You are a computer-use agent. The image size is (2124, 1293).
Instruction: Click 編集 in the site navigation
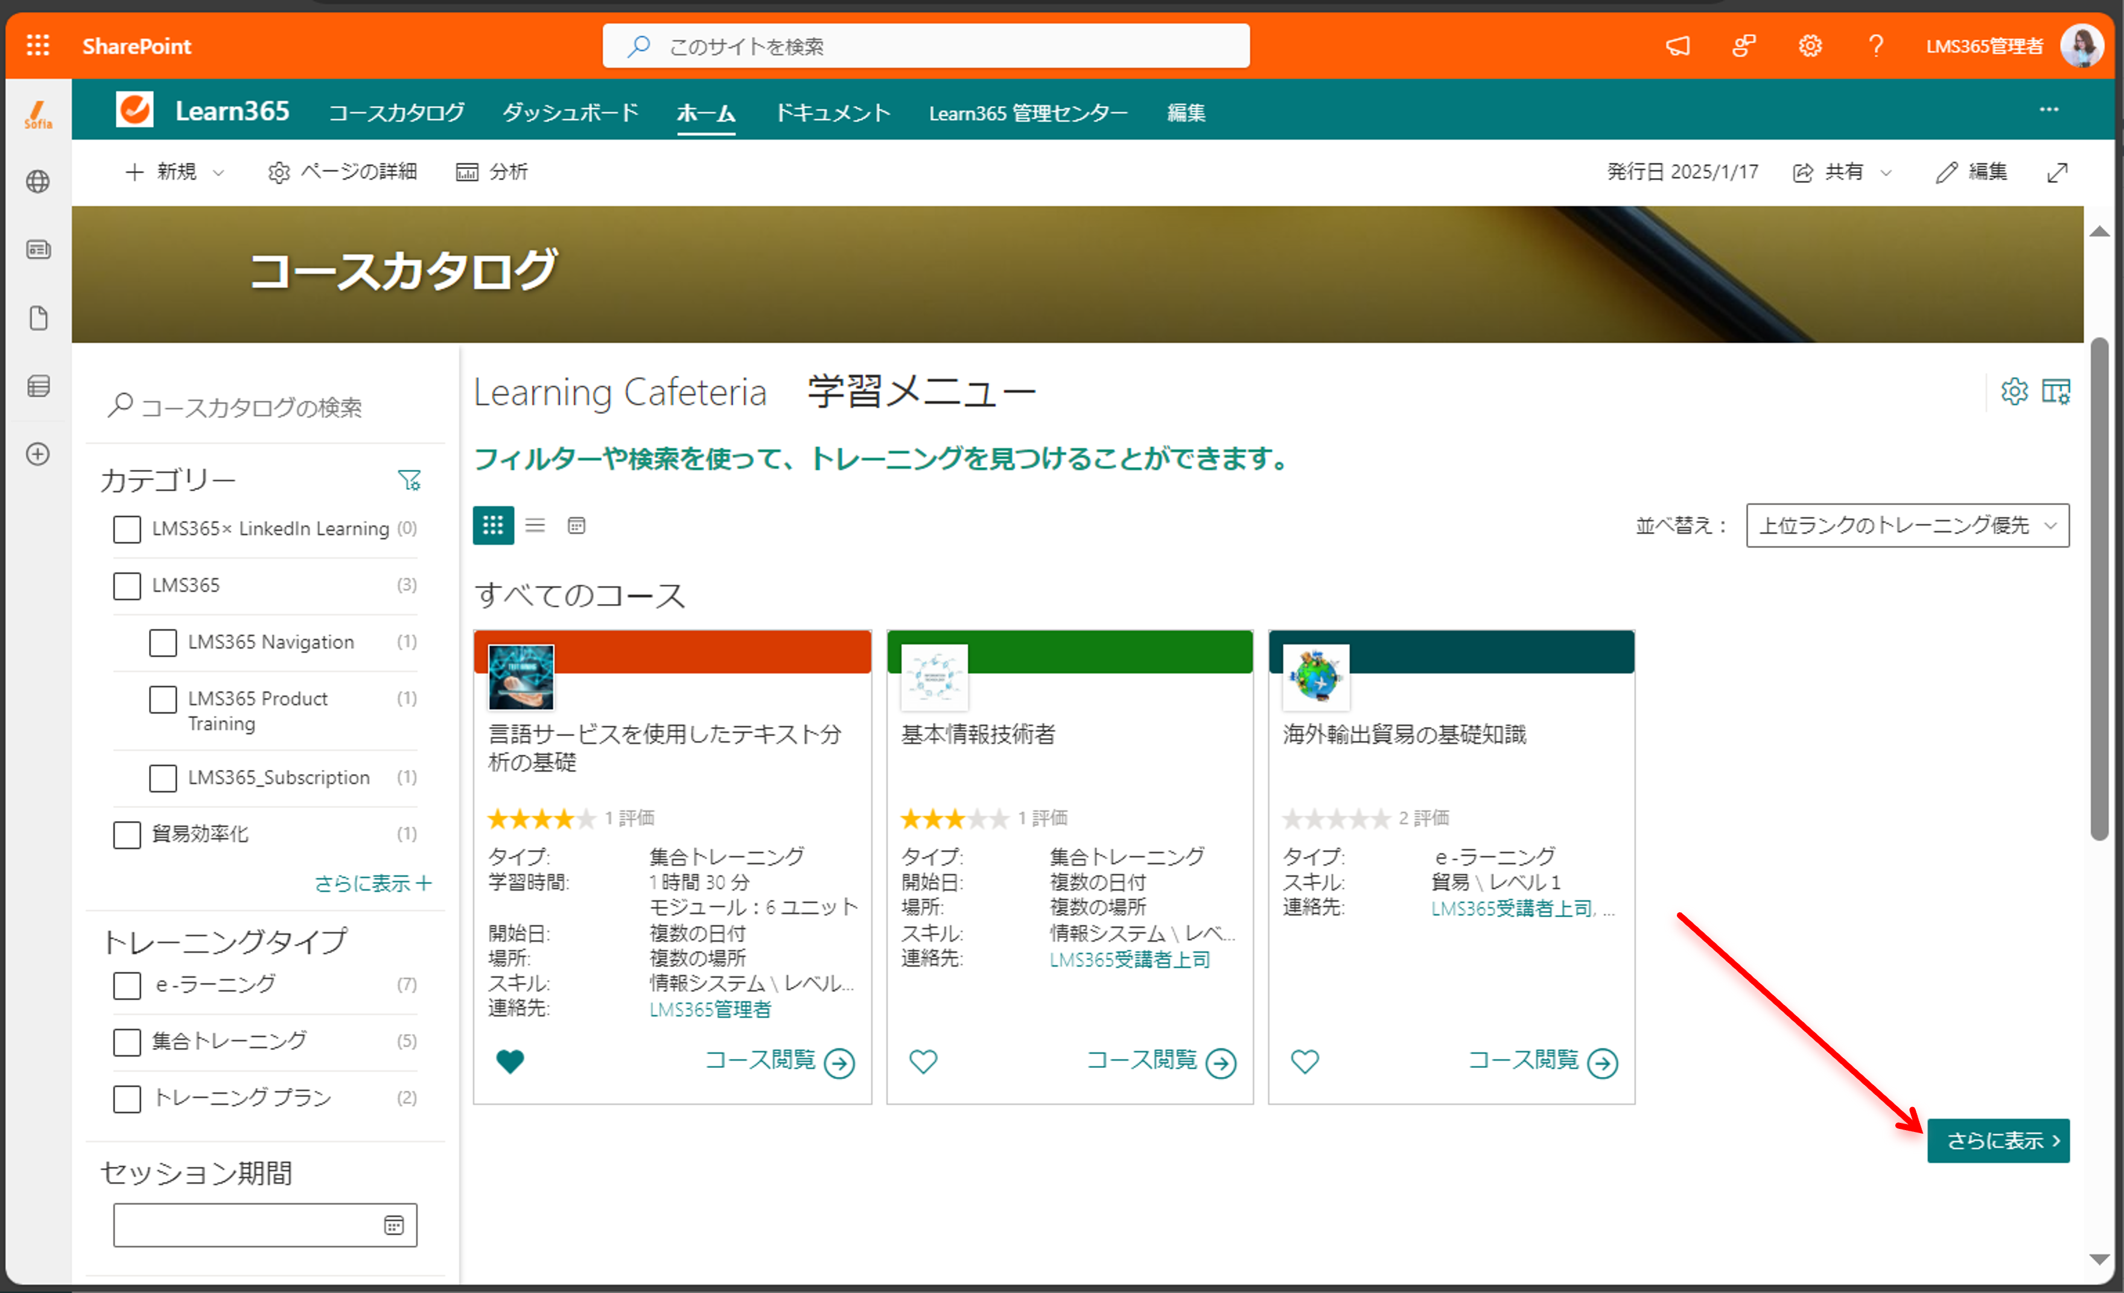(1186, 112)
